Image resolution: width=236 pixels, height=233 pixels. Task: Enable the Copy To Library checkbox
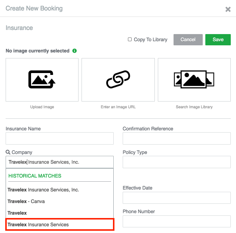click(x=130, y=39)
